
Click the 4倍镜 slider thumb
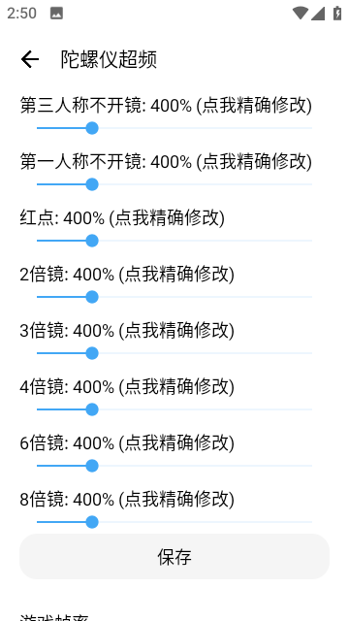coord(92,409)
